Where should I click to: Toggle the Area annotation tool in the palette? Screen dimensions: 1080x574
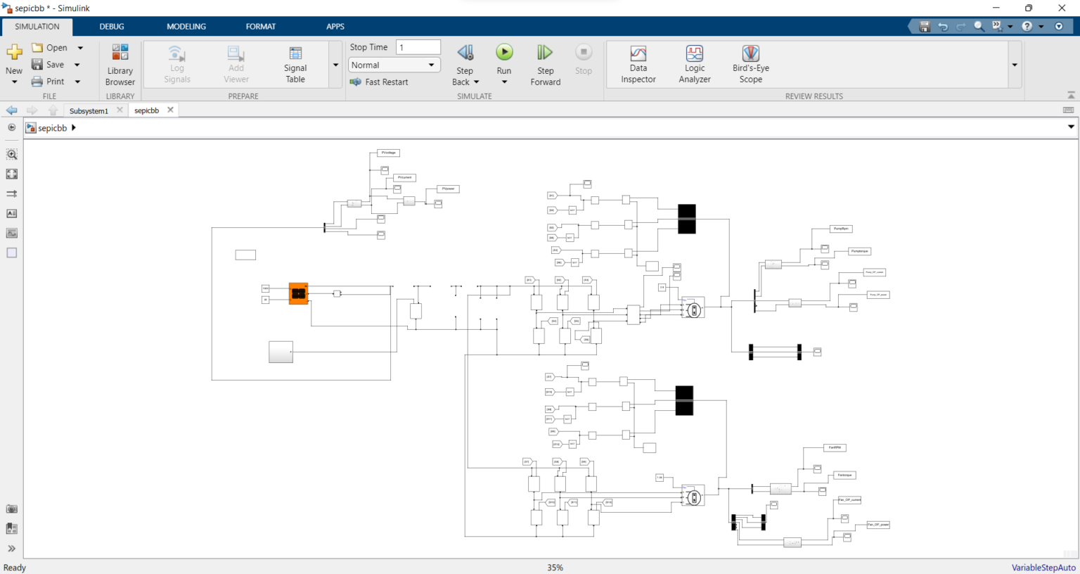click(12, 253)
